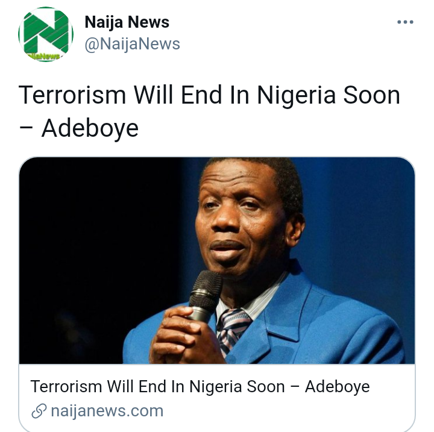This screenshot has height=432, width=434.
Task: Click the tweet text Terrorism Will End In Nigeria Soon
Action: (x=209, y=95)
